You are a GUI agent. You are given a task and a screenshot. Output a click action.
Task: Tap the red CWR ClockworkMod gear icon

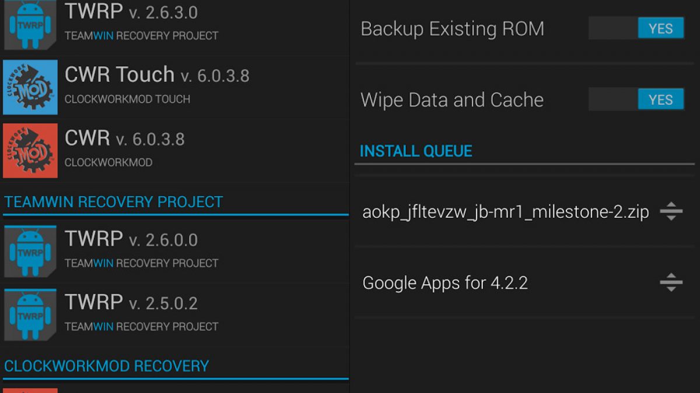pyautogui.click(x=30, y=150)
